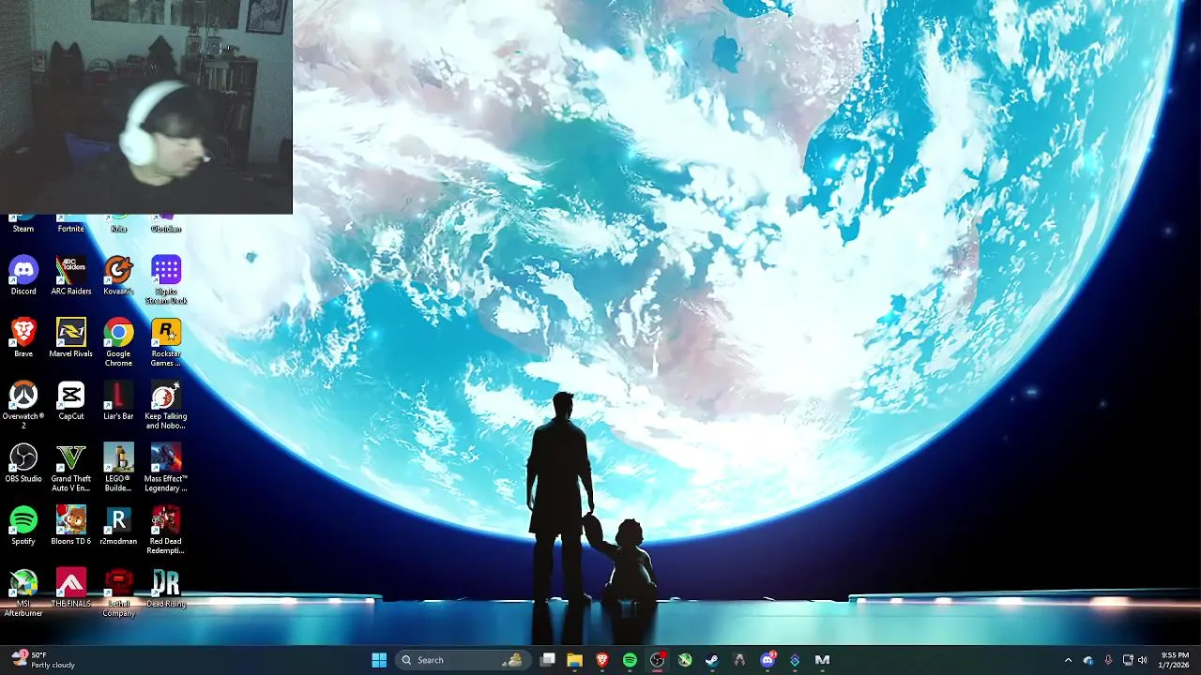Select the Bloons TD 6 desktop icon
Screen dimensions: 1201x675
click(x=71, y=525)
